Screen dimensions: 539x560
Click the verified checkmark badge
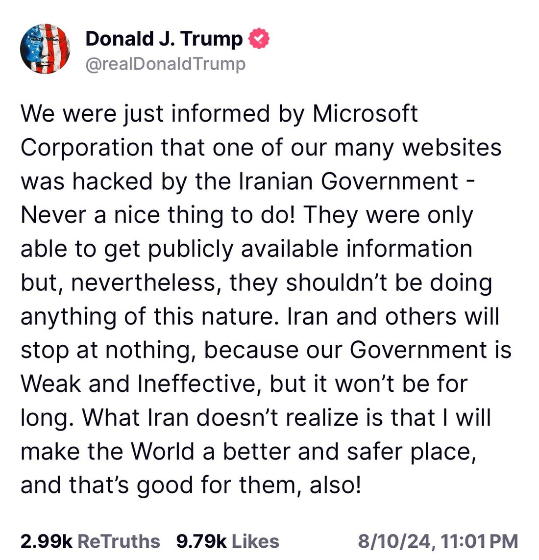pos(259,39)
